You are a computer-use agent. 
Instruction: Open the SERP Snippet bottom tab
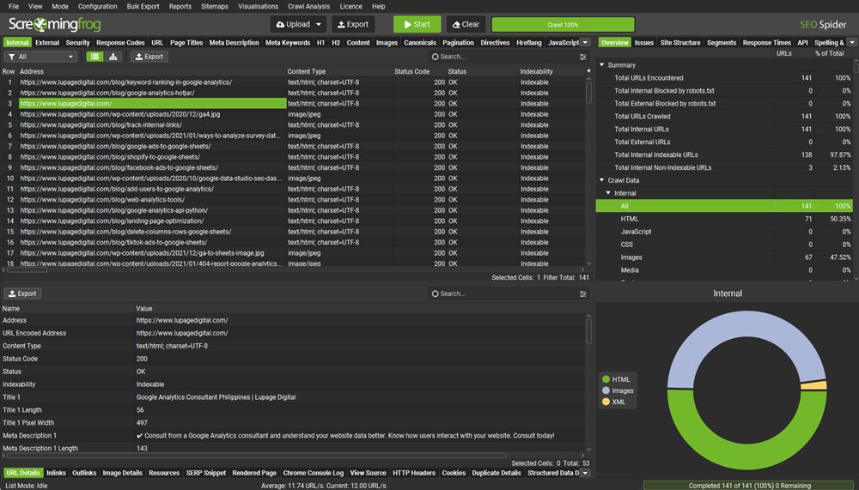[x=204, y=473]
